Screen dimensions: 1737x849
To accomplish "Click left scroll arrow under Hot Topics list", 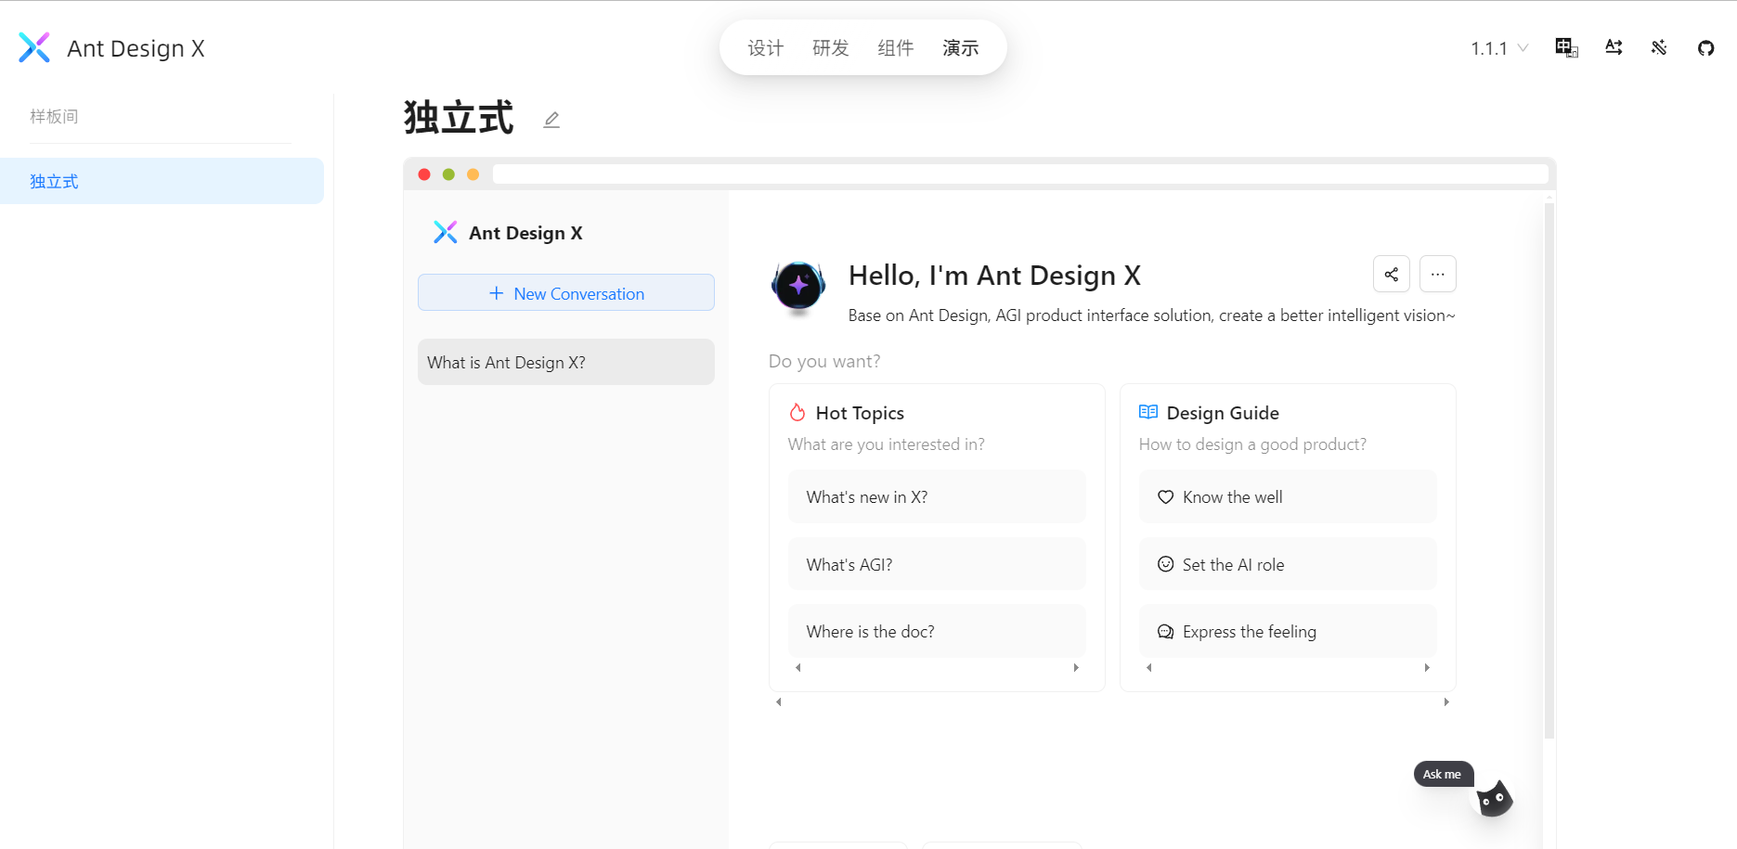I will coord(798,667).
